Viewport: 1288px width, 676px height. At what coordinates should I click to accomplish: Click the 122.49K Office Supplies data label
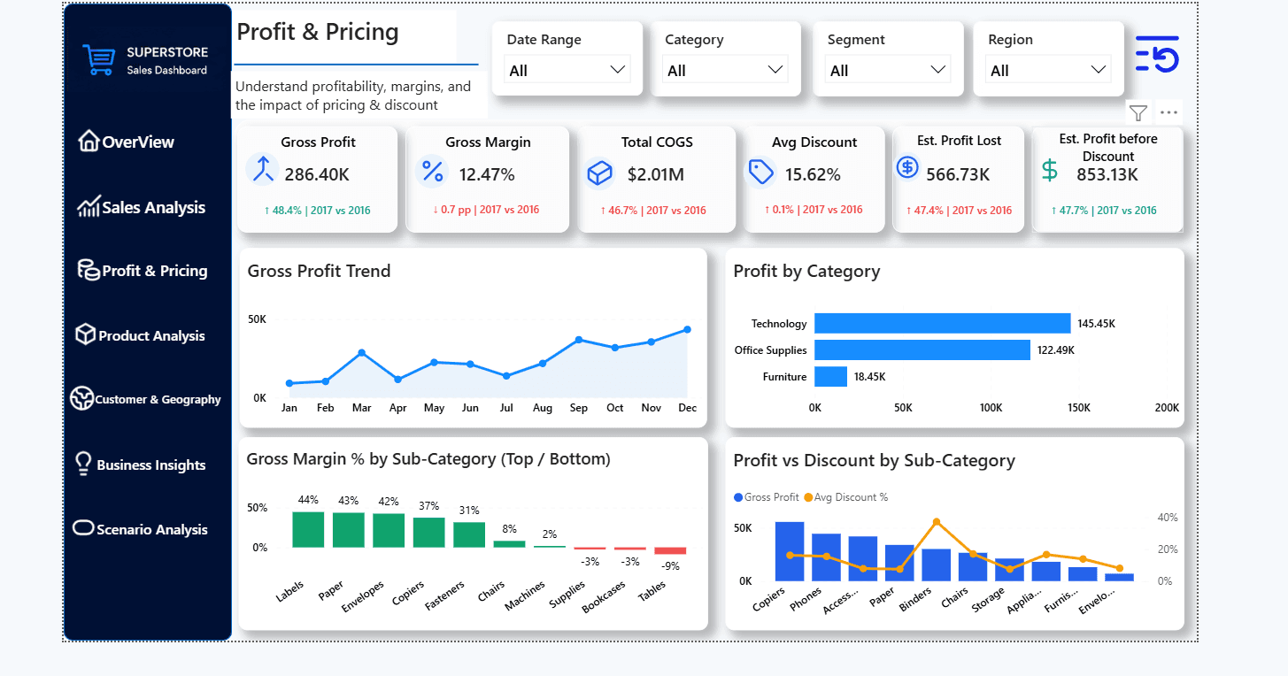coord(1055,350)
